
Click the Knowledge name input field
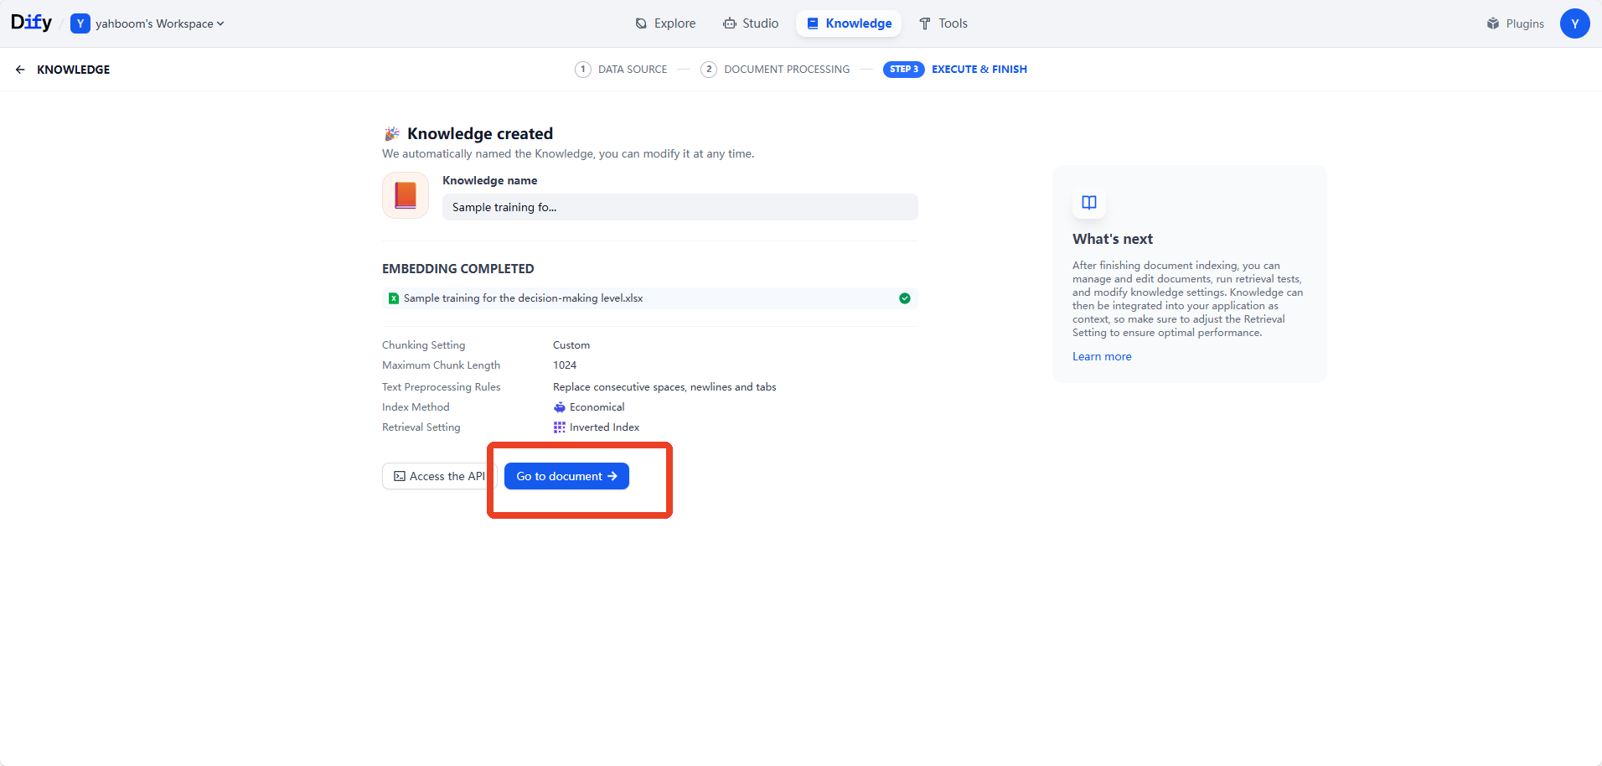click(x=680, y=207)
